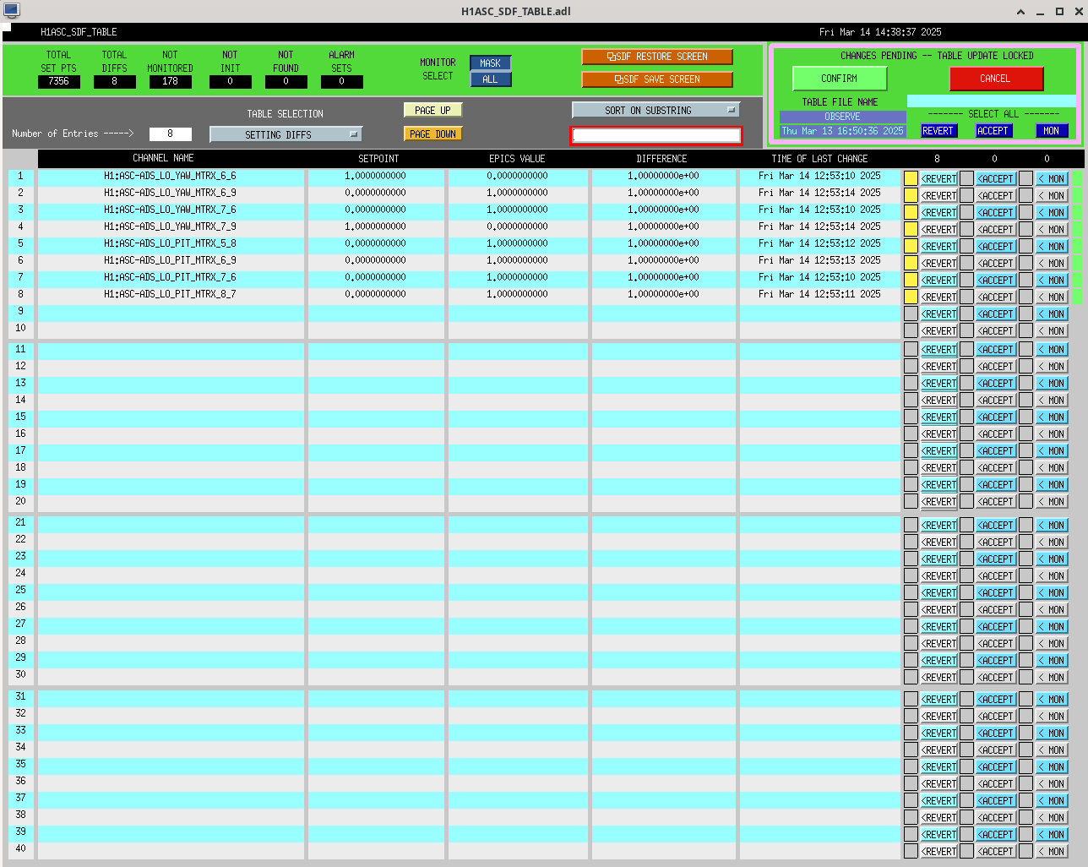Click the green status square on row 1
1088x867 pixels.
click(x=1078, y=178)
